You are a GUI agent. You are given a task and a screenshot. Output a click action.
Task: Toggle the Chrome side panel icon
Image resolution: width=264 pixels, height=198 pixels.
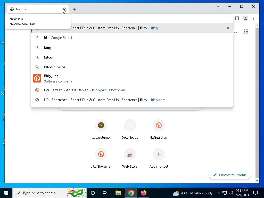coord(237,18)
